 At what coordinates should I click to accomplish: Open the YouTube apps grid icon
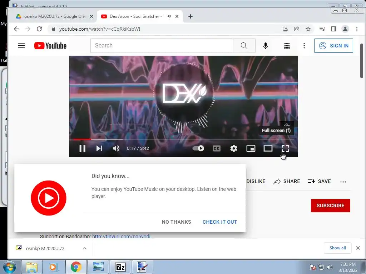pyautogui.click(x=287, y=46)
